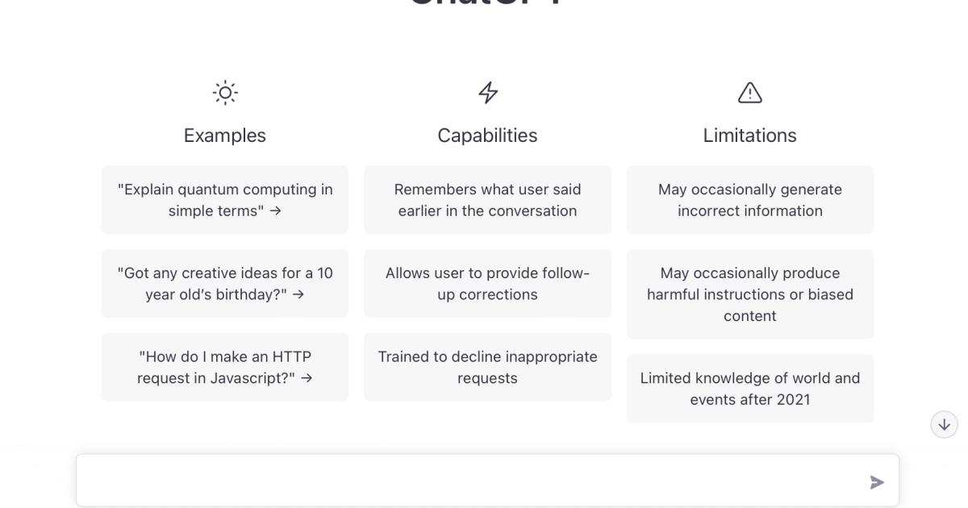
Task: Click the "May occasionally generate incorrect information" card
Action: coord(749,200)
